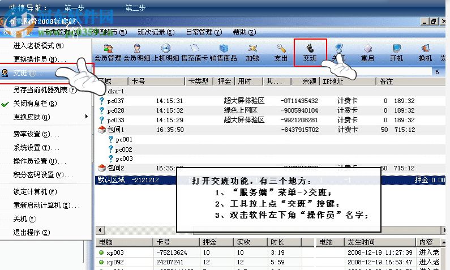Click 第一步 in quick navigation
Viewport: 450px width, 270px height.
74,8
